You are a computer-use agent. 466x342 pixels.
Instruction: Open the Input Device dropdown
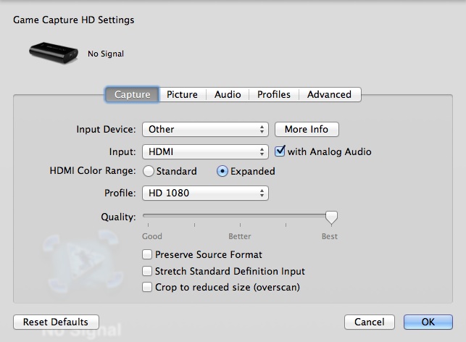(205, 130)
